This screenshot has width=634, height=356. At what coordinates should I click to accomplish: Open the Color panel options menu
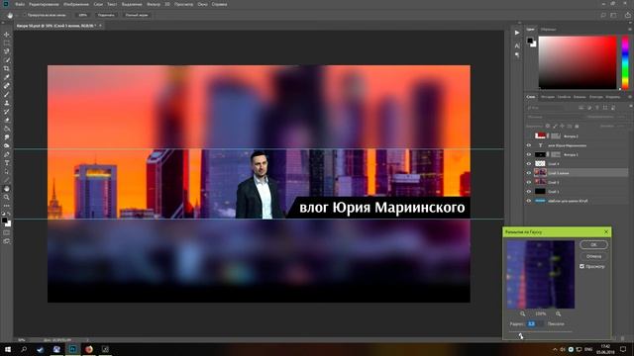(x=630, y=30)
